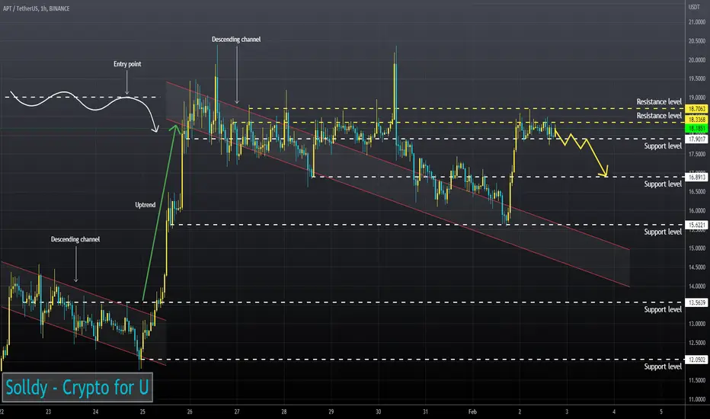Click the 17.5000 price axis tick
The height and width of the screenshot is (419, 710).
697,154
